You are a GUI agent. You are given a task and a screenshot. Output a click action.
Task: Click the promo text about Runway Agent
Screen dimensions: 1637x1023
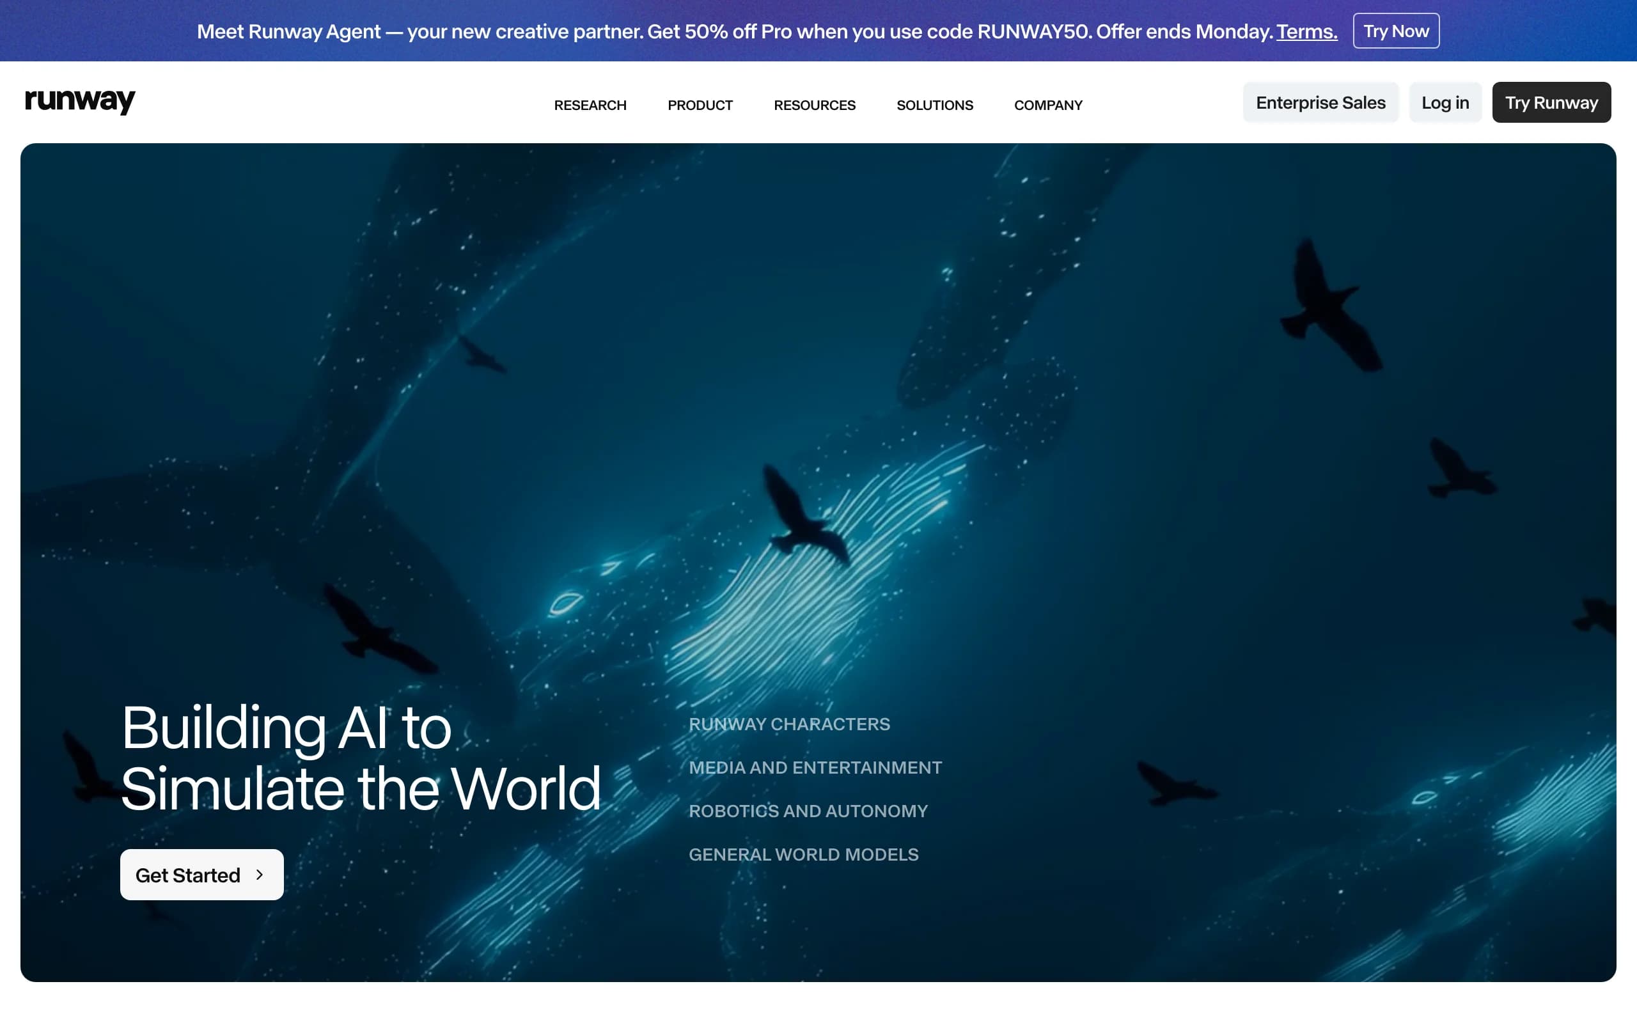pos(735,32)
